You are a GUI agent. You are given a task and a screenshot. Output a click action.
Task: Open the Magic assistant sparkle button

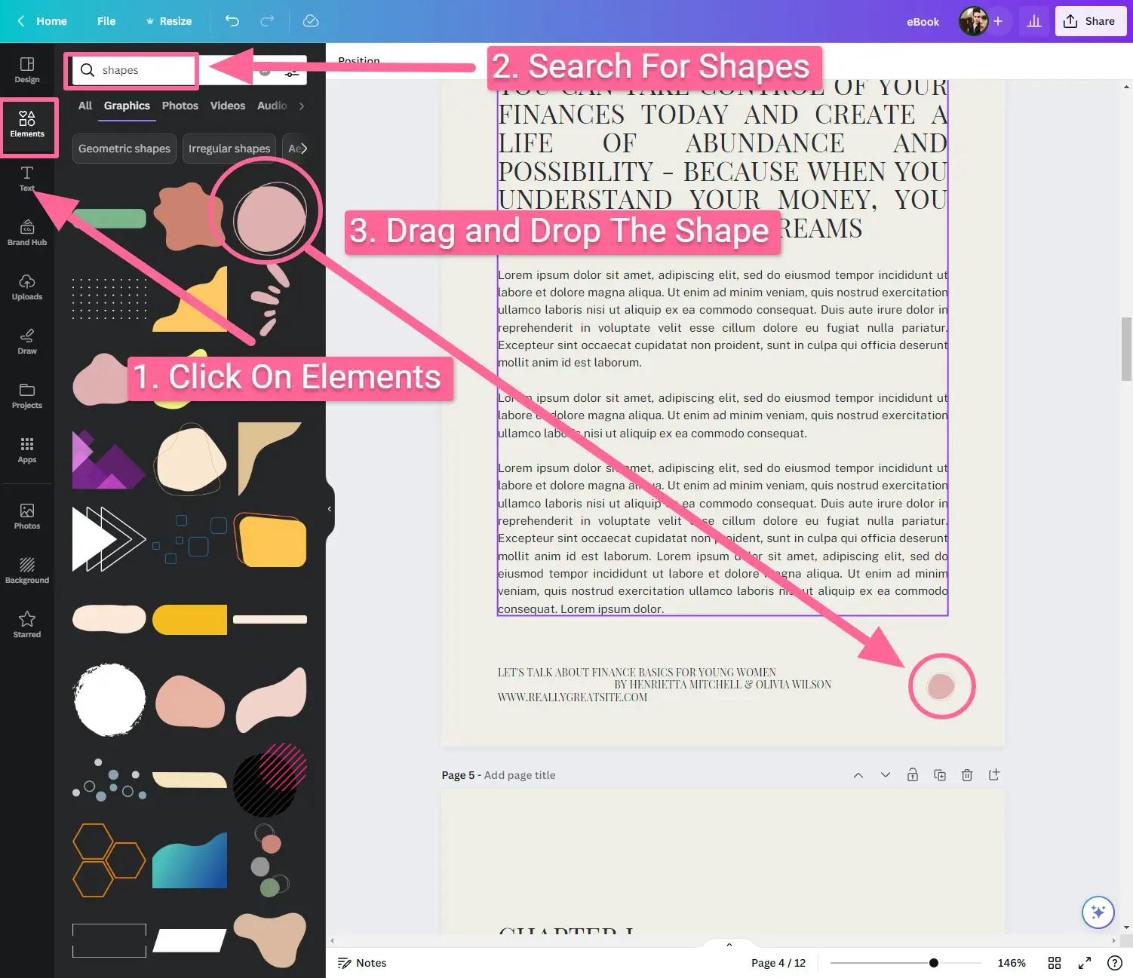click(1098, 912)
